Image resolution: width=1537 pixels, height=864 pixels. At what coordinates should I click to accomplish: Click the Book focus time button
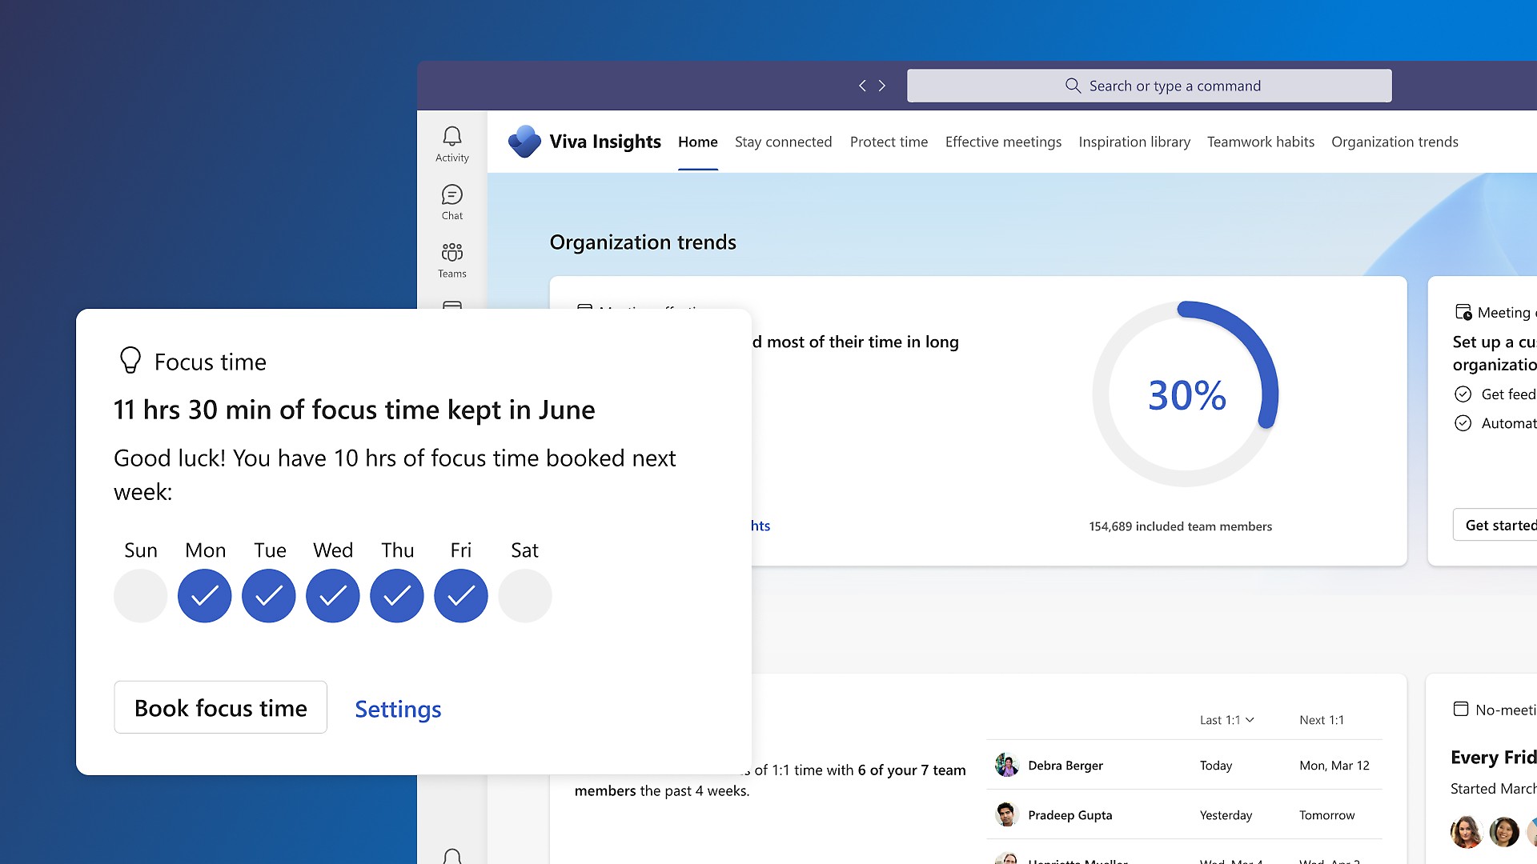(x=220, y=707)
